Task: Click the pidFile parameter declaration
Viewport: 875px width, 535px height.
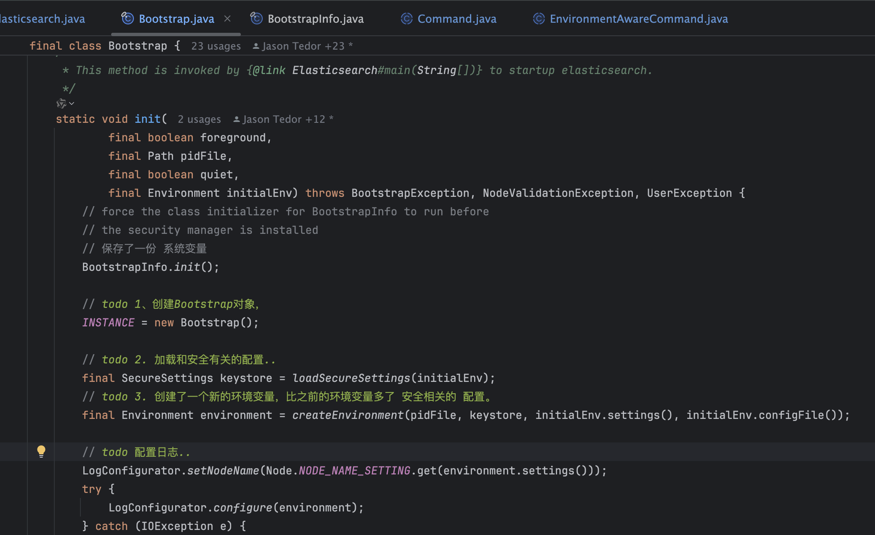Action: (203, 156)
